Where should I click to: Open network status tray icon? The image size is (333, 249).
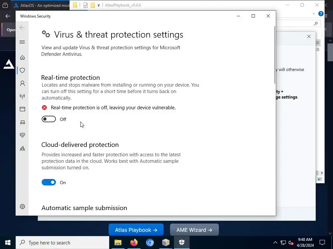pos(283,243)
